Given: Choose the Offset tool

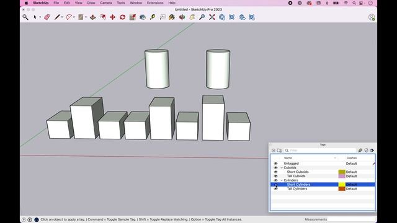Looking at the screenshot, I should [103, 17].
